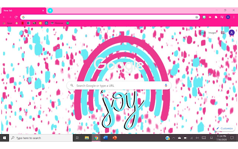Viewport: 238px width, 149px height.
Task: Open the Chrome three-dot menu
Action: pos(234,17)
